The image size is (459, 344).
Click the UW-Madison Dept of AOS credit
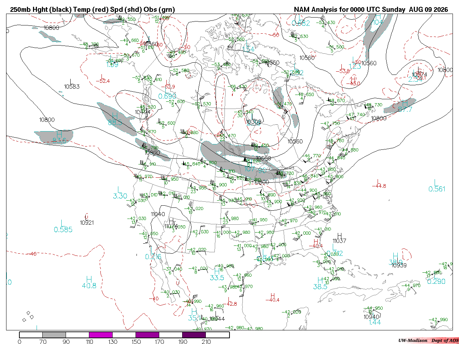click(428, 340)
